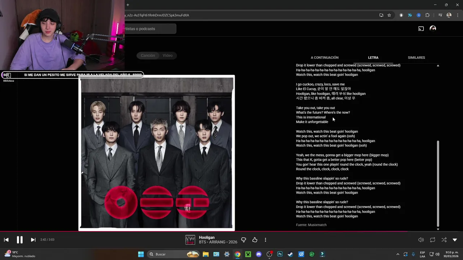Click the lyrics scrollbar up arrow

pyautogui.click(x=438, y=66)
